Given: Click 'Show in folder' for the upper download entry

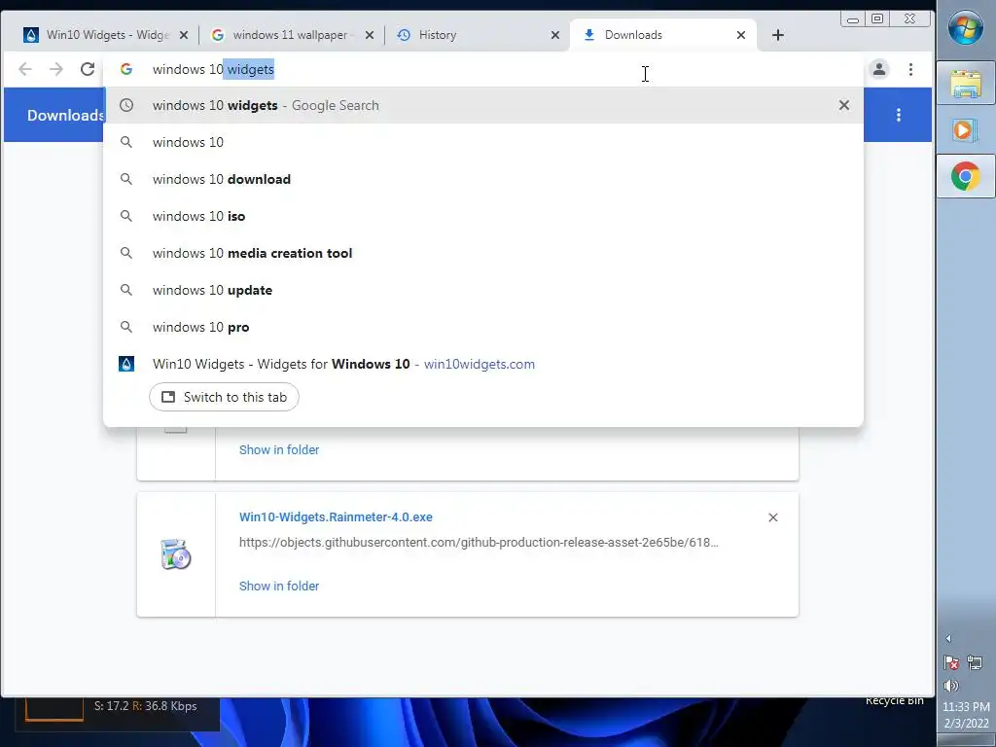Looking at the screenshot, I should pyautogui.click(x=279, y=449).
